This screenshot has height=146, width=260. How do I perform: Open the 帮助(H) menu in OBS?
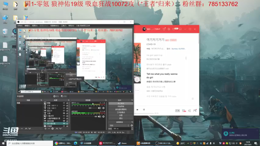71,26
